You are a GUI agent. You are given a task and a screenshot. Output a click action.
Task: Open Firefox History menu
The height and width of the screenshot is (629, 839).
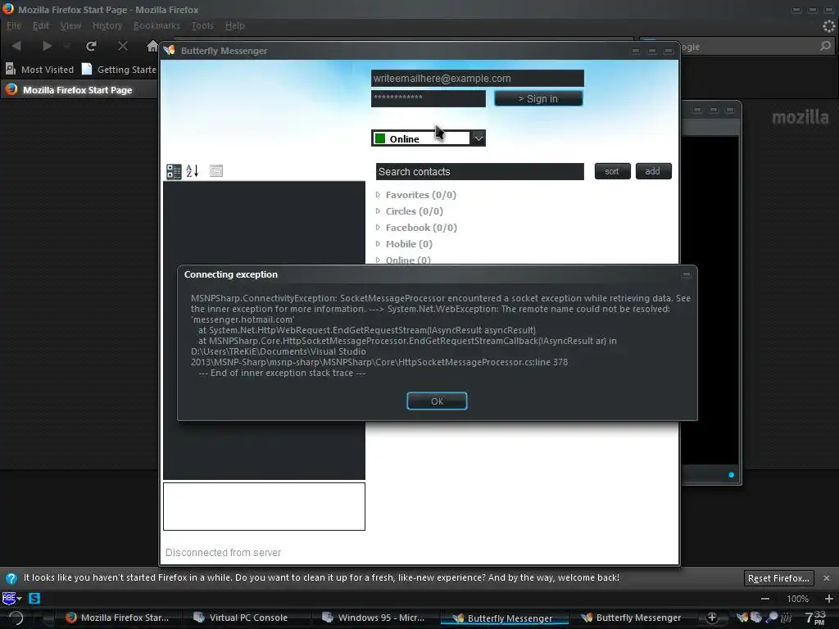[x=107, y=25]
